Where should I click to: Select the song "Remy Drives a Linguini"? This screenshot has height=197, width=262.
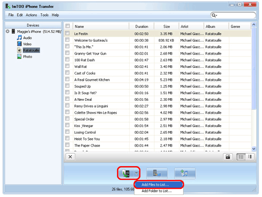click(x=91, y=106)
